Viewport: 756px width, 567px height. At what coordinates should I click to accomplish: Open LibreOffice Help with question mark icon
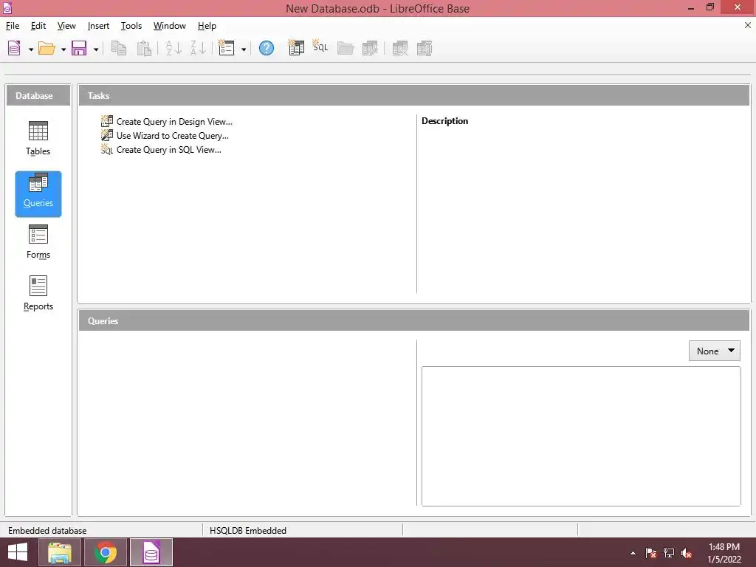[x=266, y=48]
